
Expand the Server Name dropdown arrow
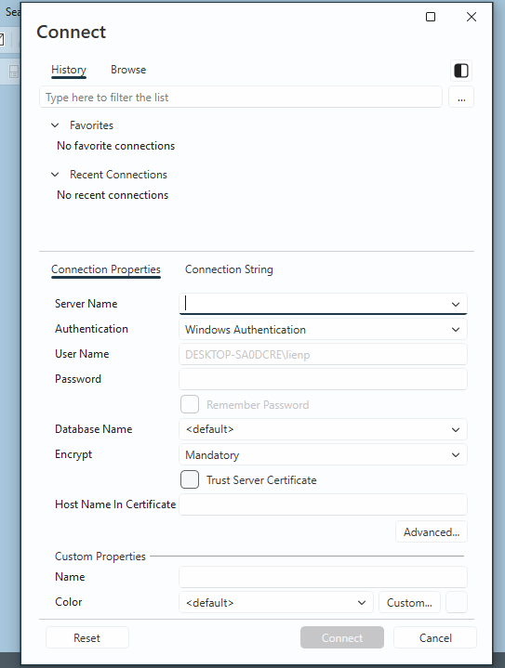point(456,304)
